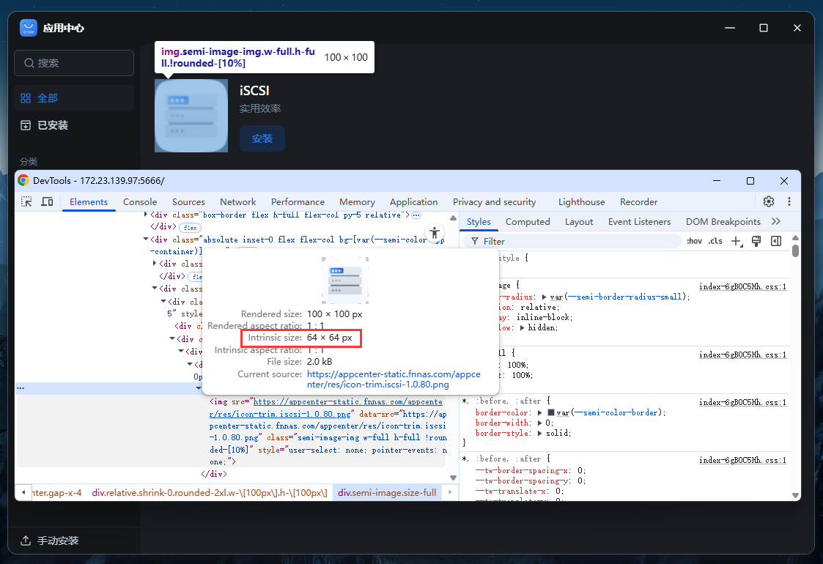Expand the border-color property value

point(539,413)
